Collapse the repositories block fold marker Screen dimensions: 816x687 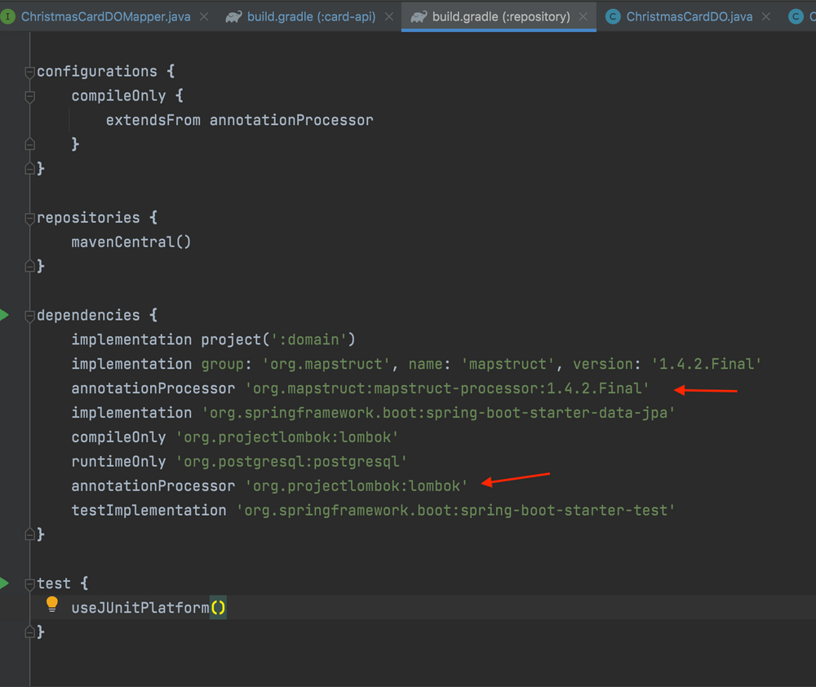(29, 217)
